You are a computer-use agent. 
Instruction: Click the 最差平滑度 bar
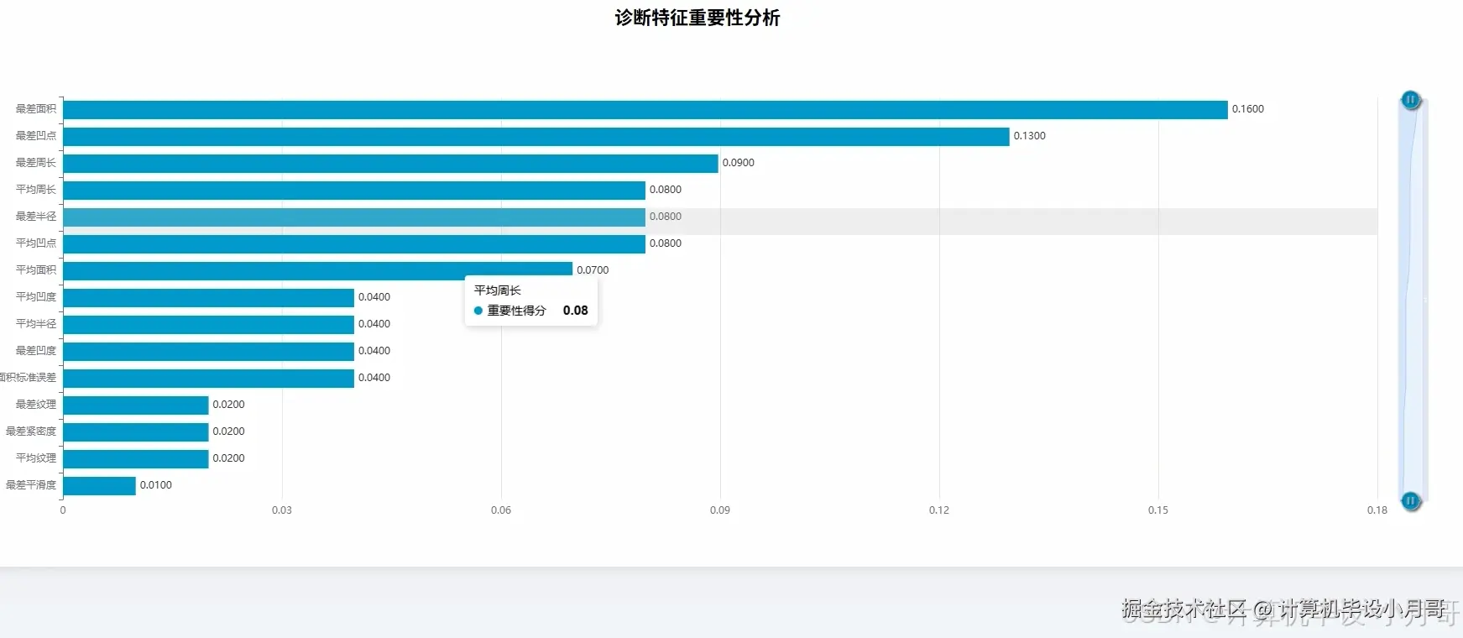click(99, 486)
